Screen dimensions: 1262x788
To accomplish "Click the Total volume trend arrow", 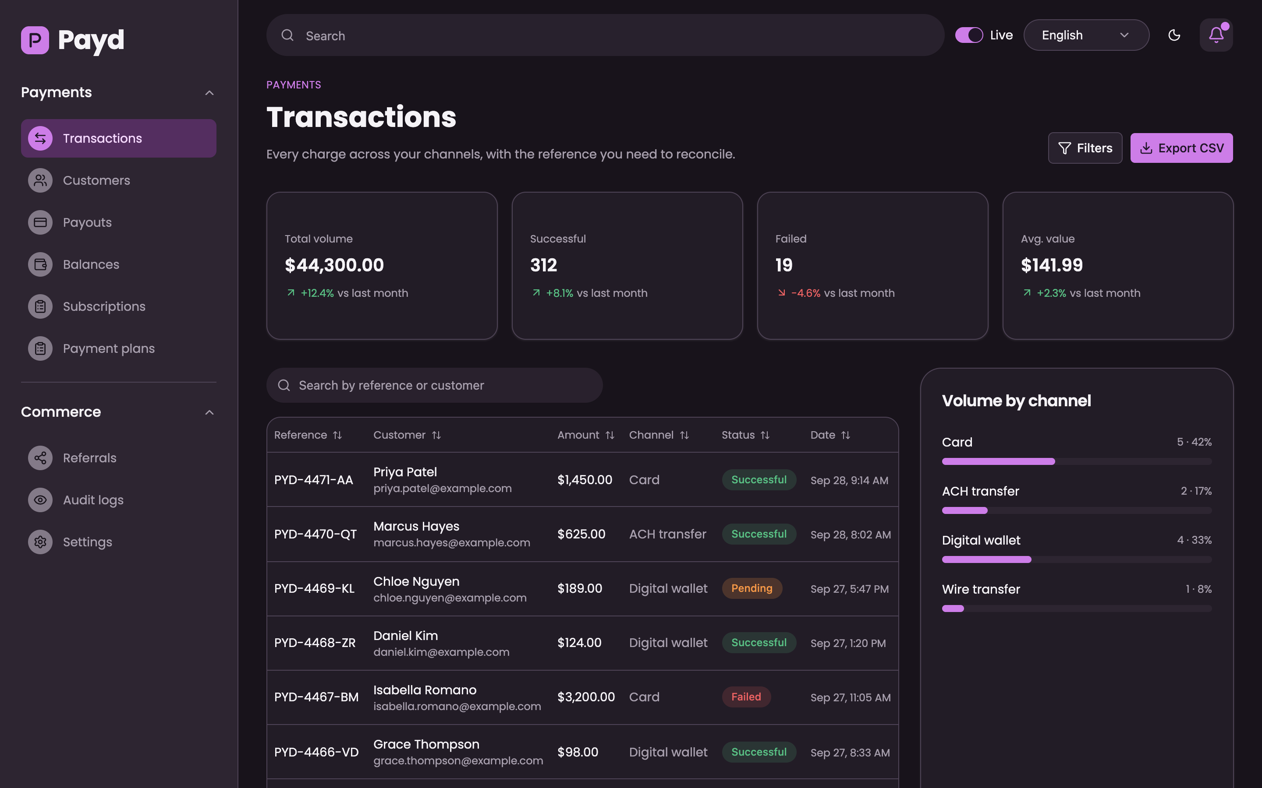I will point(291,293).
